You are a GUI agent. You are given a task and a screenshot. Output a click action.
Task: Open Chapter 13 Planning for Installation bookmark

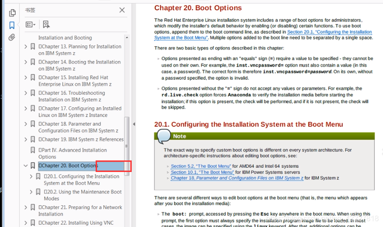click(x=79, y=50)
